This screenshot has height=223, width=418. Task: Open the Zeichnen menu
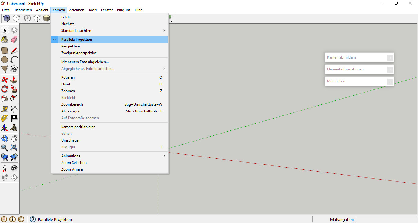click(77, 10)
